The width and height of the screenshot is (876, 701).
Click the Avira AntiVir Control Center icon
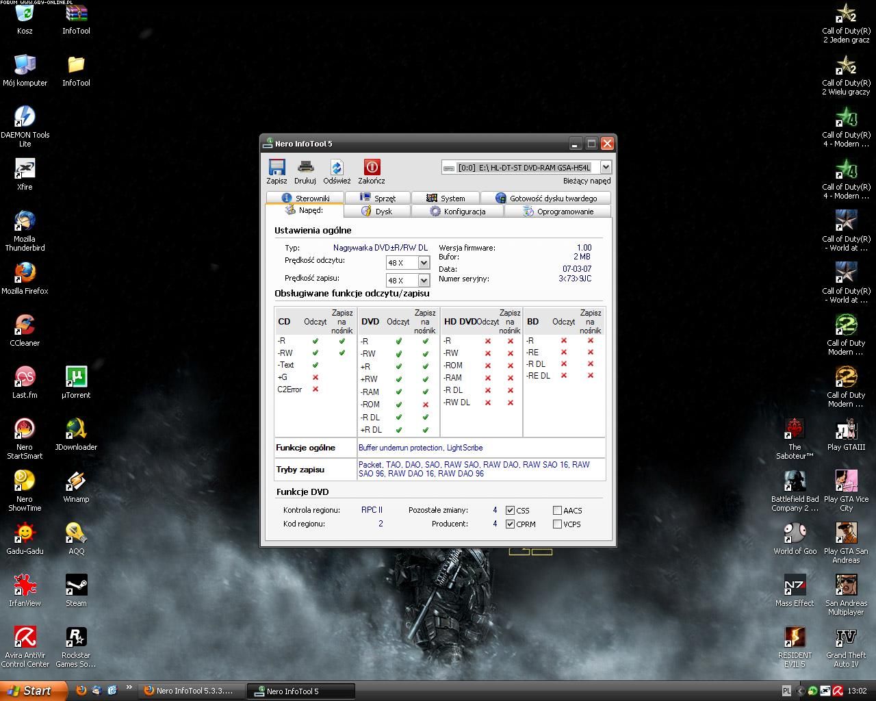[x=25, y=637]
